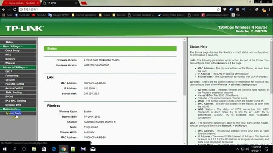Select the LAN MAC address 18-D6-C7-AA-B8-80

[95, 83]
